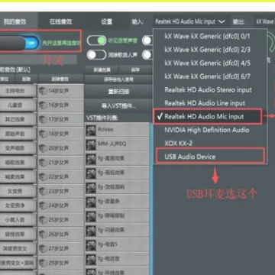
Task: Click the 16岁女声 preset icon
Action: point(44,105)
